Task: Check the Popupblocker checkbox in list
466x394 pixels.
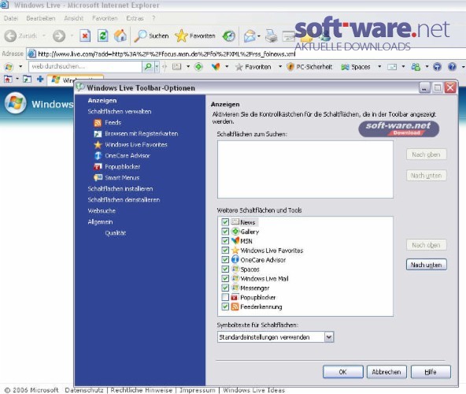Action: (225, 297)
